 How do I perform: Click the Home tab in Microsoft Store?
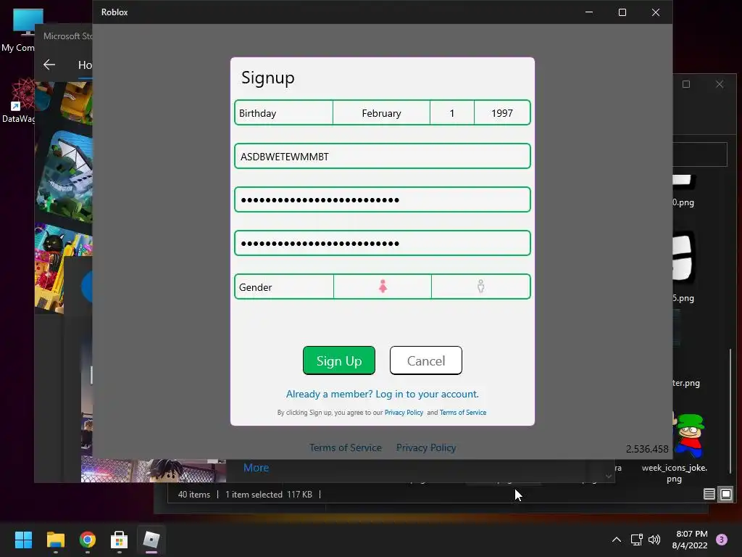coord(86,65)
